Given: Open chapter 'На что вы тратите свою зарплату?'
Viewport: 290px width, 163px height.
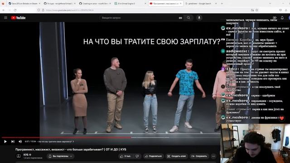Looking at the screenshot, I should point(56,142).
